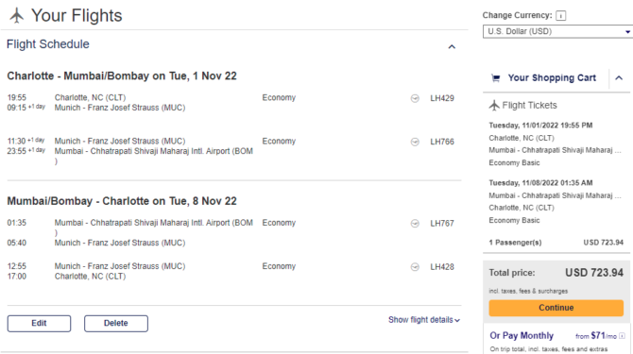
Task: Click the airplane icon next to Flight Tickets
Action: click(494, 105)
